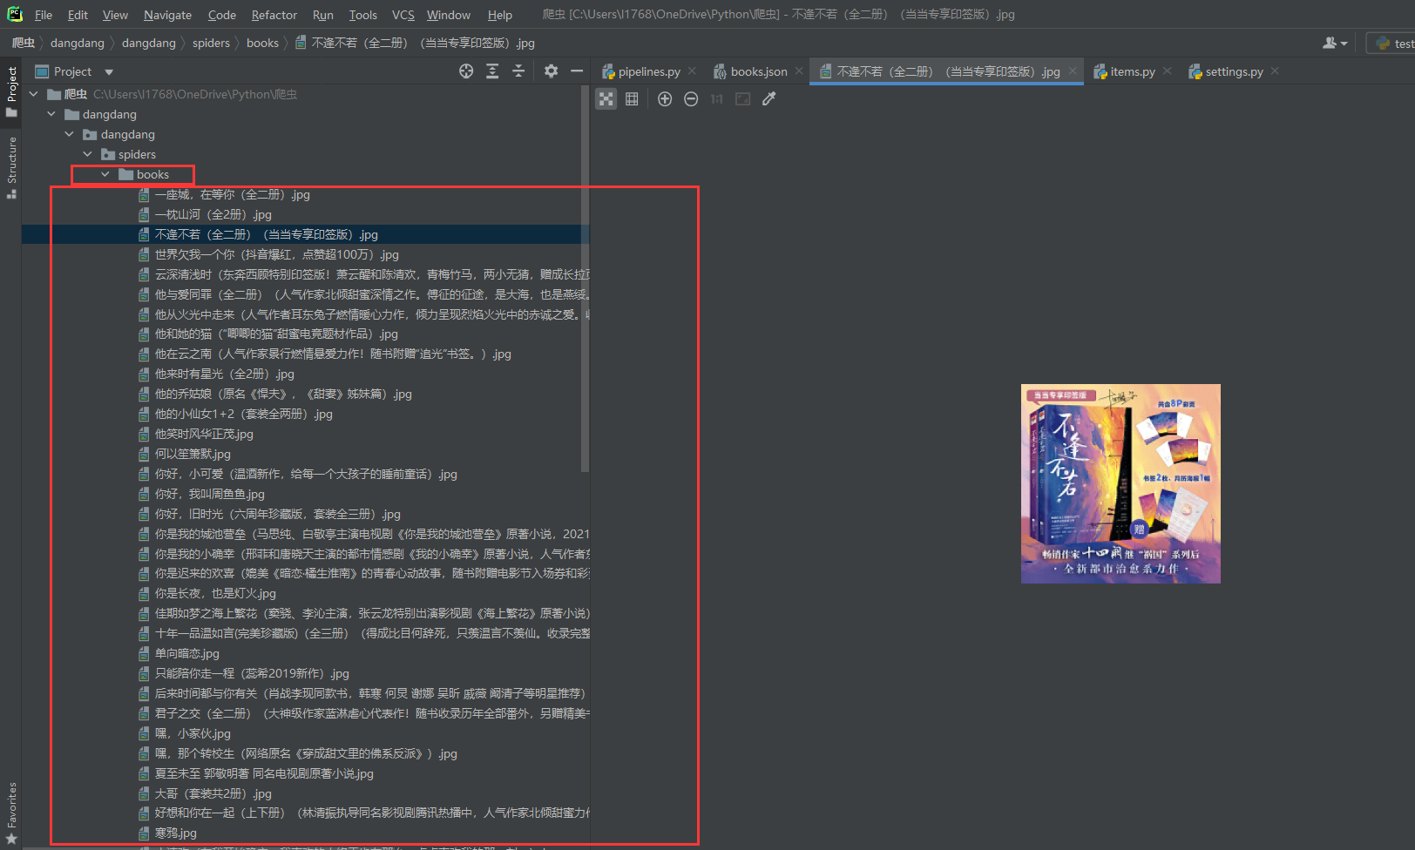Open the Code menu
This screenshot has height=850, width=1415.
click(221, 15)
